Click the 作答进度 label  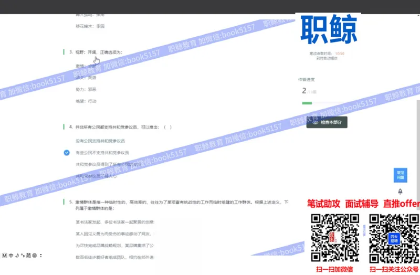[307, 80]
